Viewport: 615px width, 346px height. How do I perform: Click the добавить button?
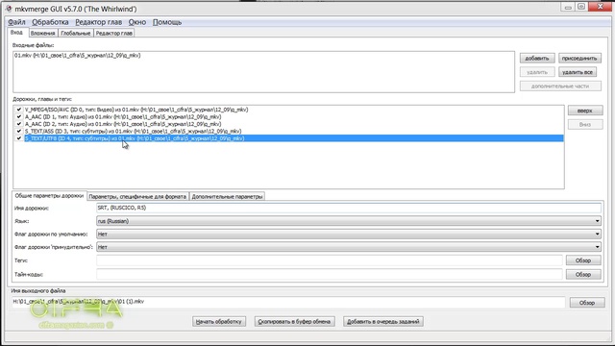[x=537, y=58]
